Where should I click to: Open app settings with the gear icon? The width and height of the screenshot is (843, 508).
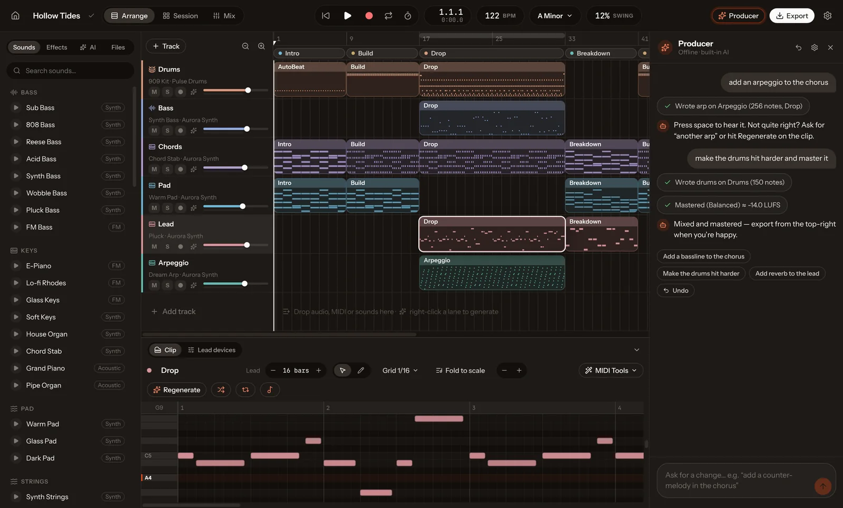coord(828,16)
